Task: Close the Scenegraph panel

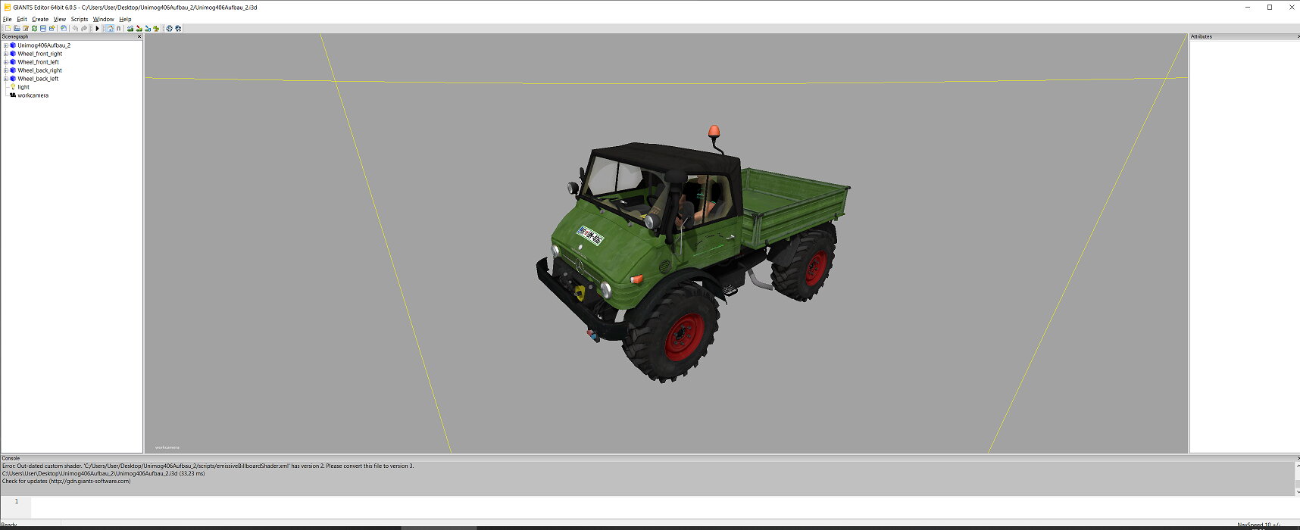Action: click(x=139, y=36)
